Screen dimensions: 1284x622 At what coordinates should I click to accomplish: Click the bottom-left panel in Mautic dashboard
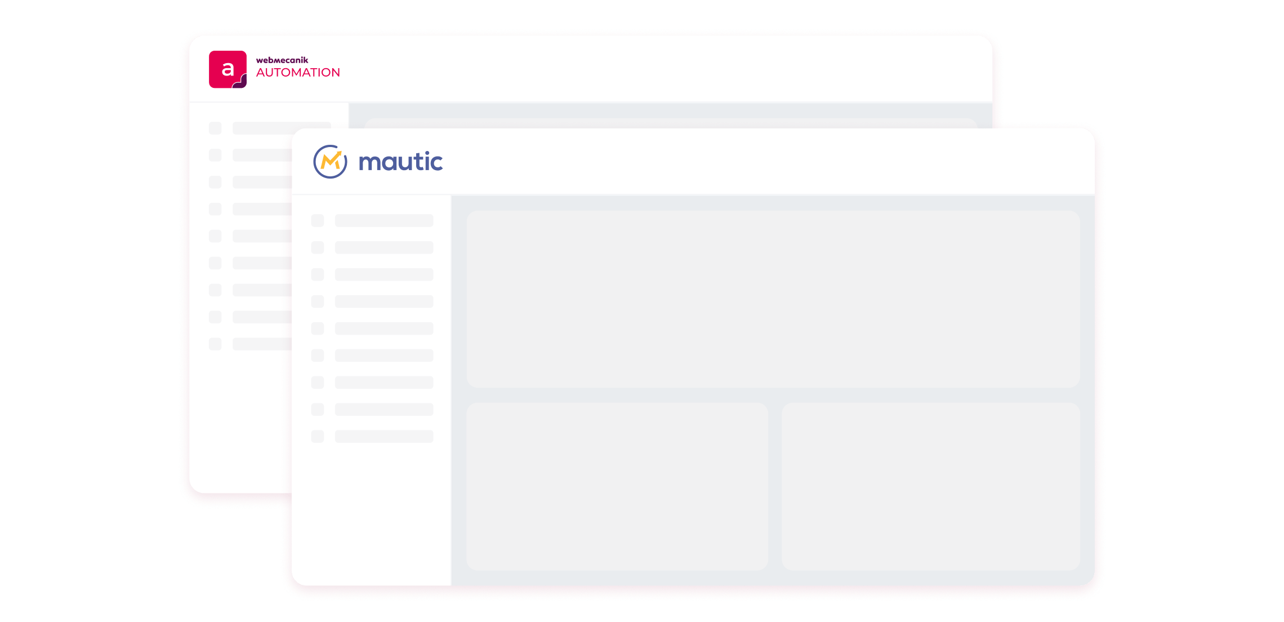point(617,486)
